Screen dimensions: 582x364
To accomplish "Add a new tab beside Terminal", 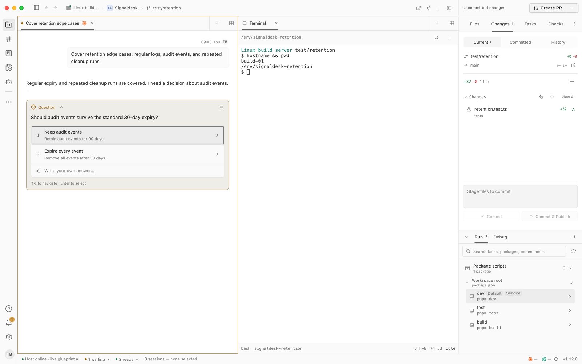I will (x=438, y=23).
